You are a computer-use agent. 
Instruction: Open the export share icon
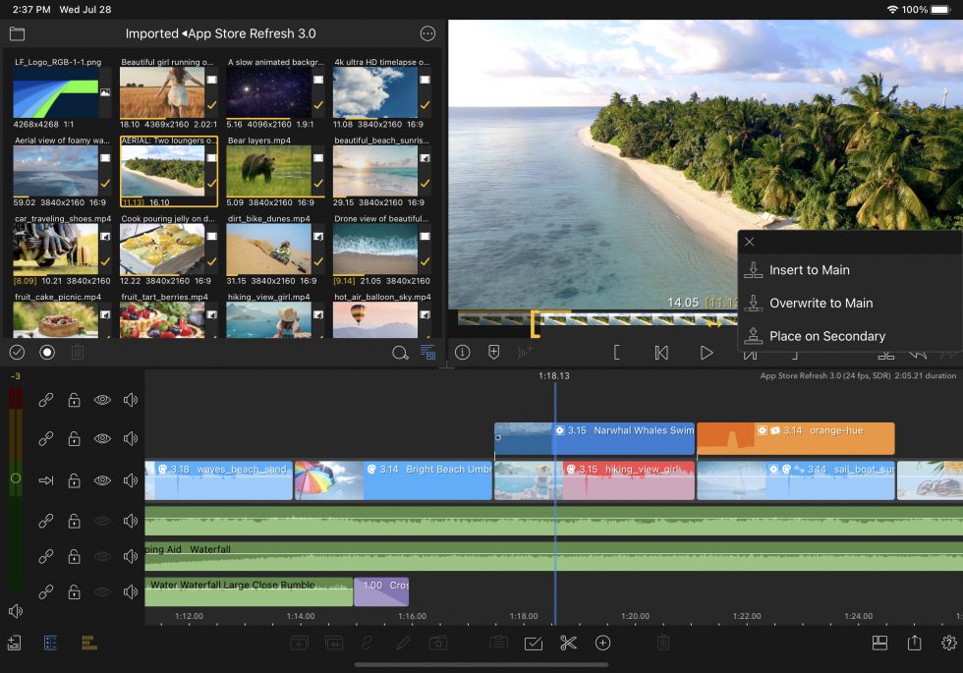point(915,643)
